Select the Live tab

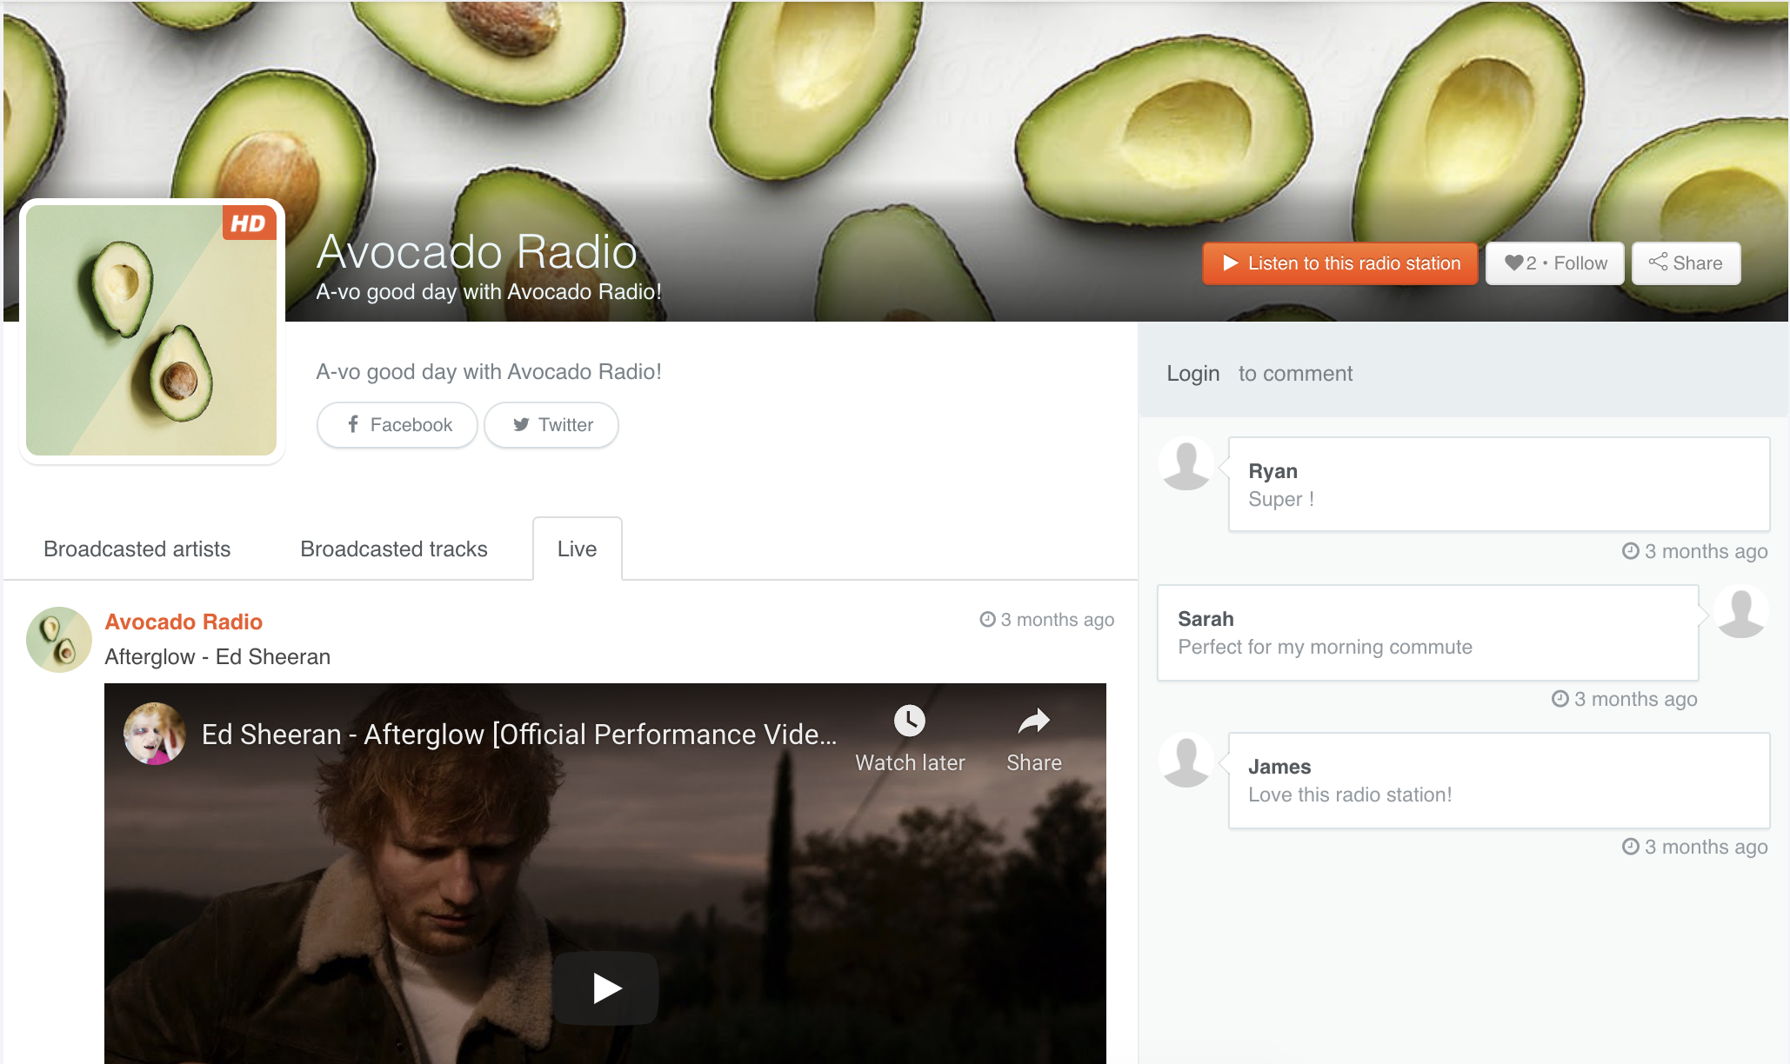[x=577, y=549]
